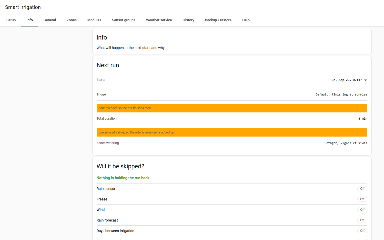Click the 'Zones watering' label
This screenshot has width=384, height=240.
(x=108, y=143)
